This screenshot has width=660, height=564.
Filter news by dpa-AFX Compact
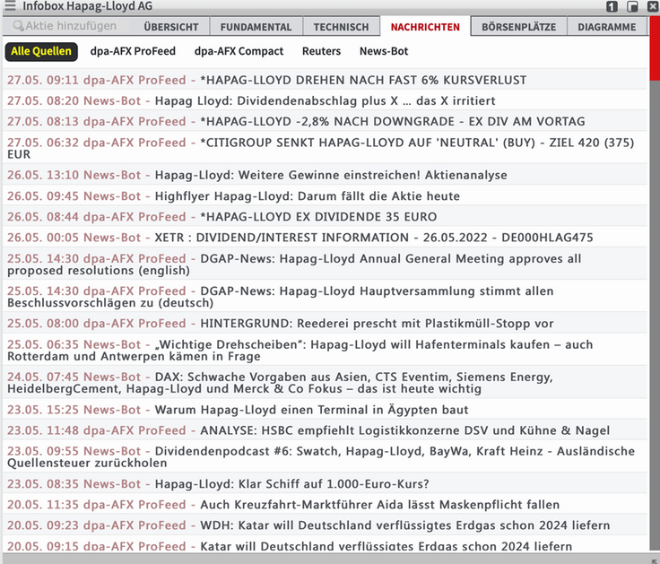(239, 51)
